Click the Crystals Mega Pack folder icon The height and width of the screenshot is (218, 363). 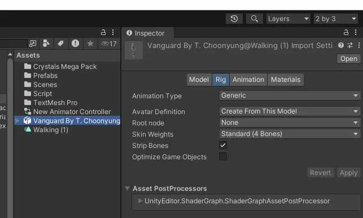[x=28, y=66]
